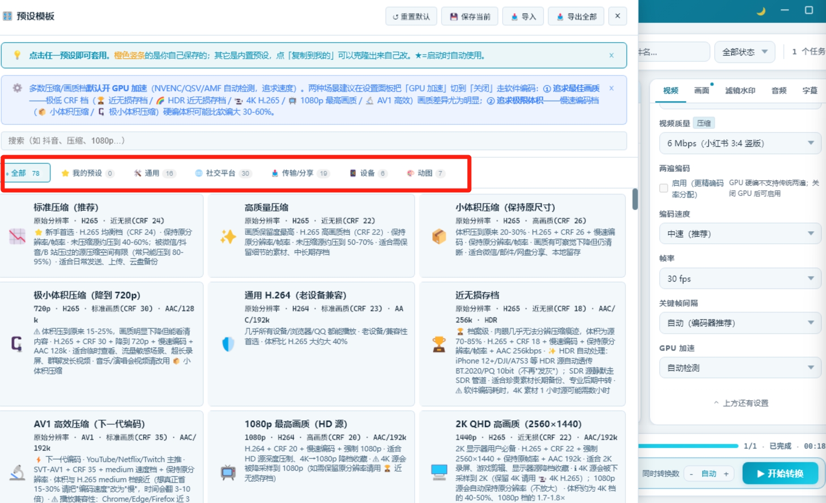Click the 1 个任务 counter text
The width and height of the screenshot is (826, 503).
pyautogui.click(x=809, y=52)
